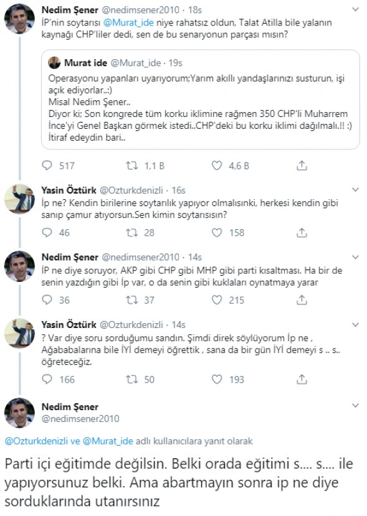Image resolution: width=367 pixels, height=516 pixels.
Task: Click the @nedimsener2010 username handle
Action: click(x=113, y=9)
